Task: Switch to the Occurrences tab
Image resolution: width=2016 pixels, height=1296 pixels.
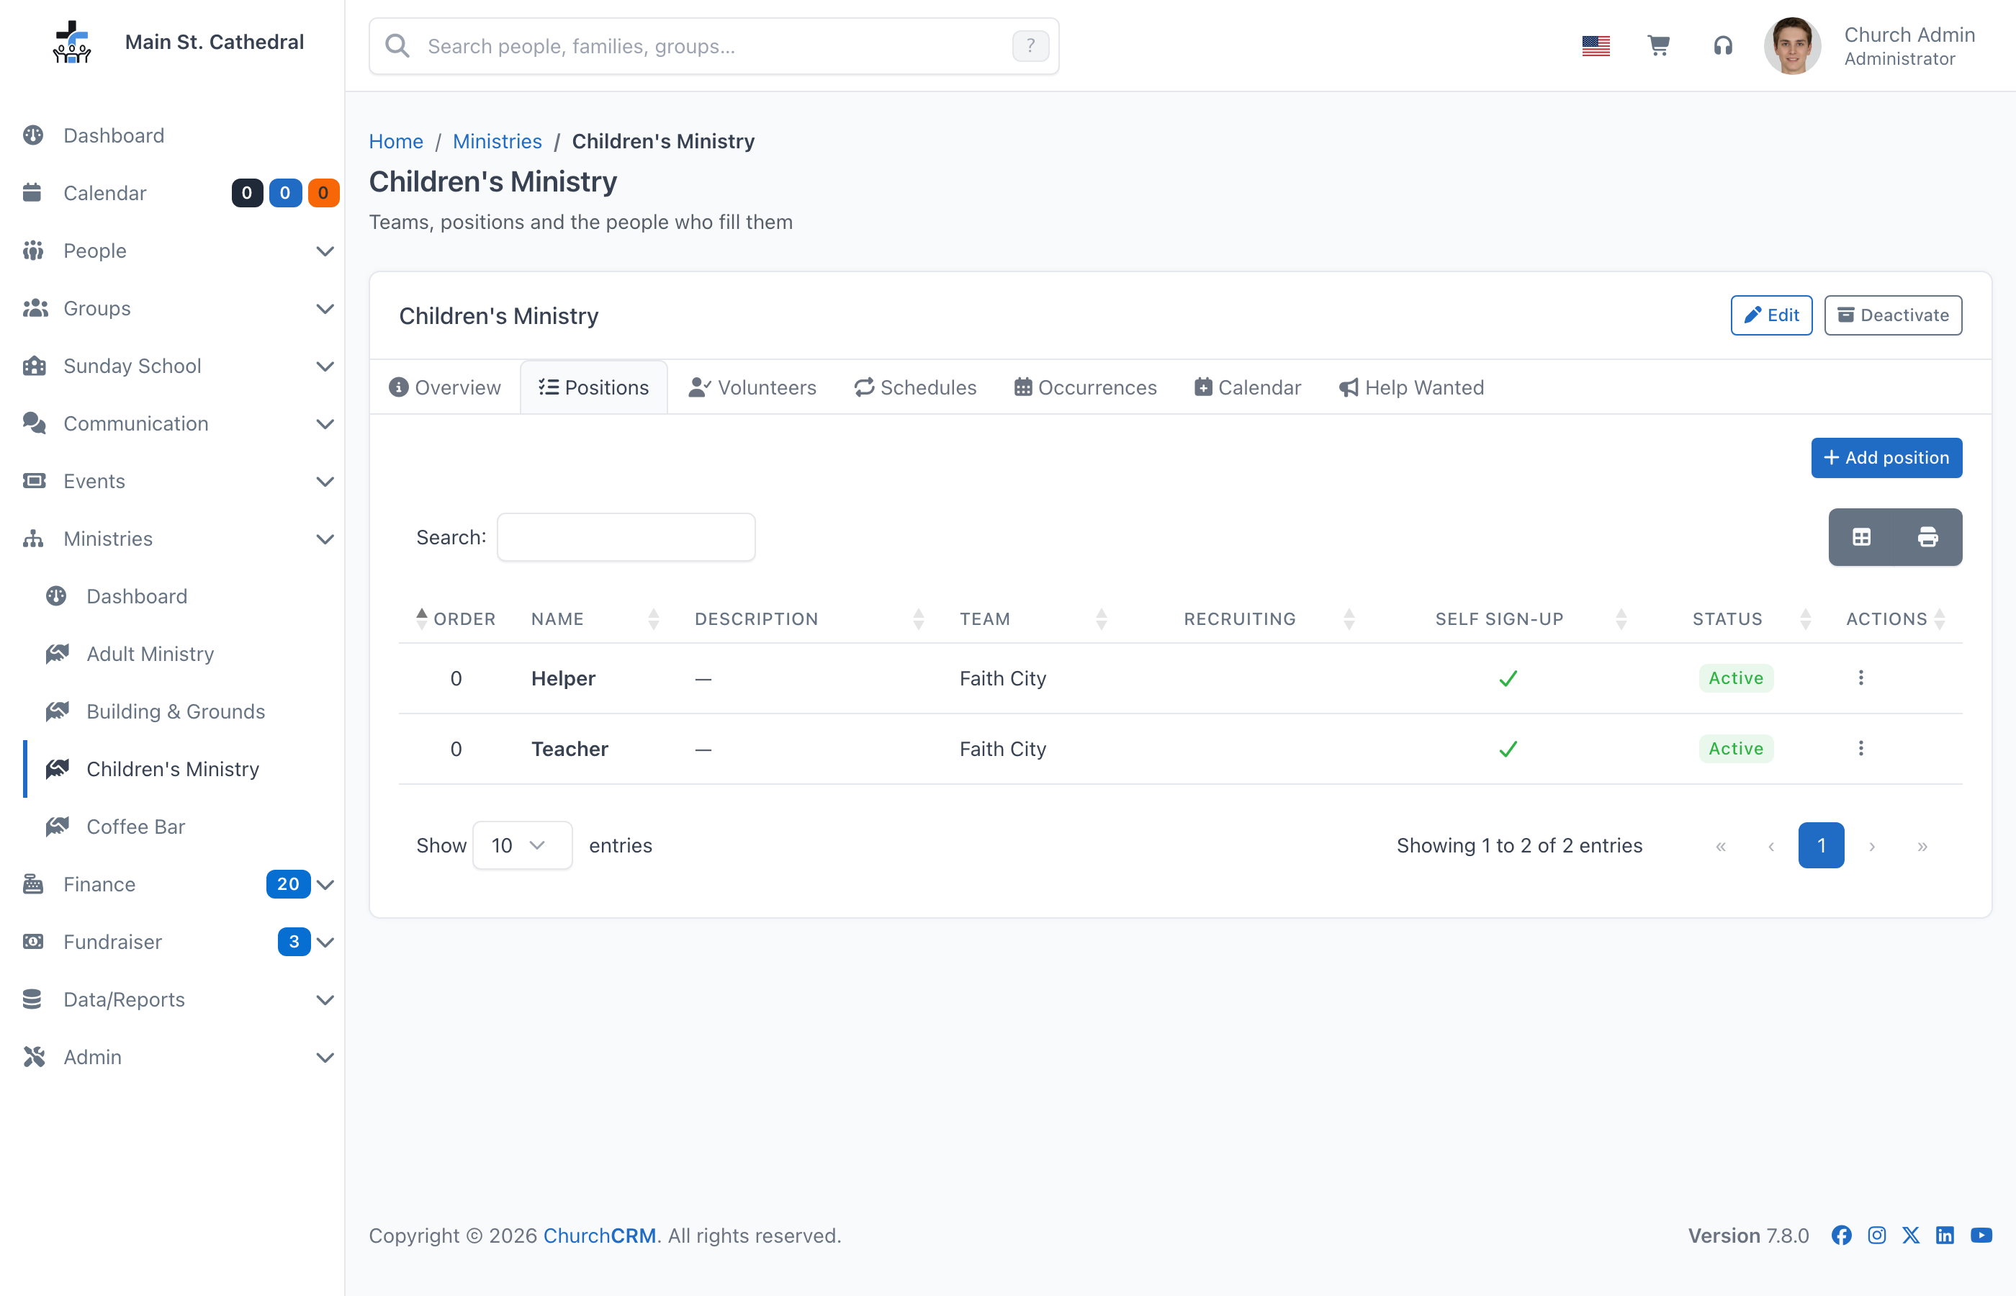Action: click(x=1086, y=387)
